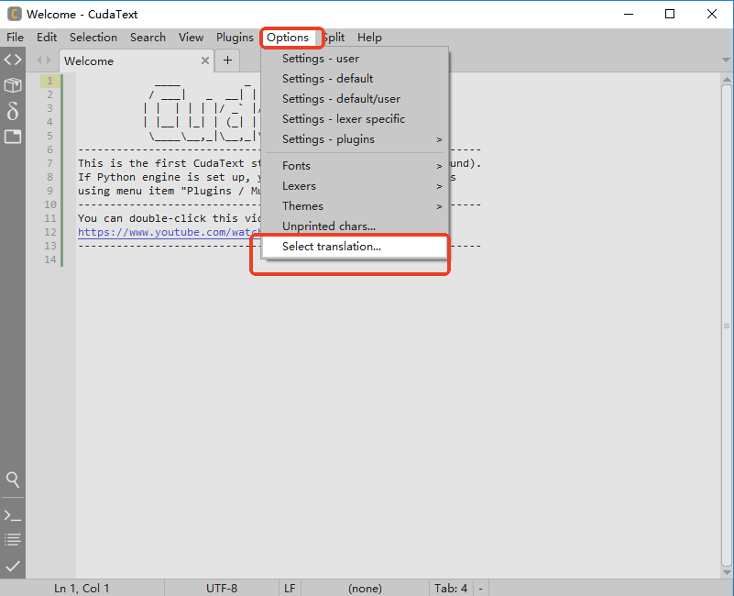Open the Selection menu
The height and width of the screenshot is (596, 734).
click(93, 38)
